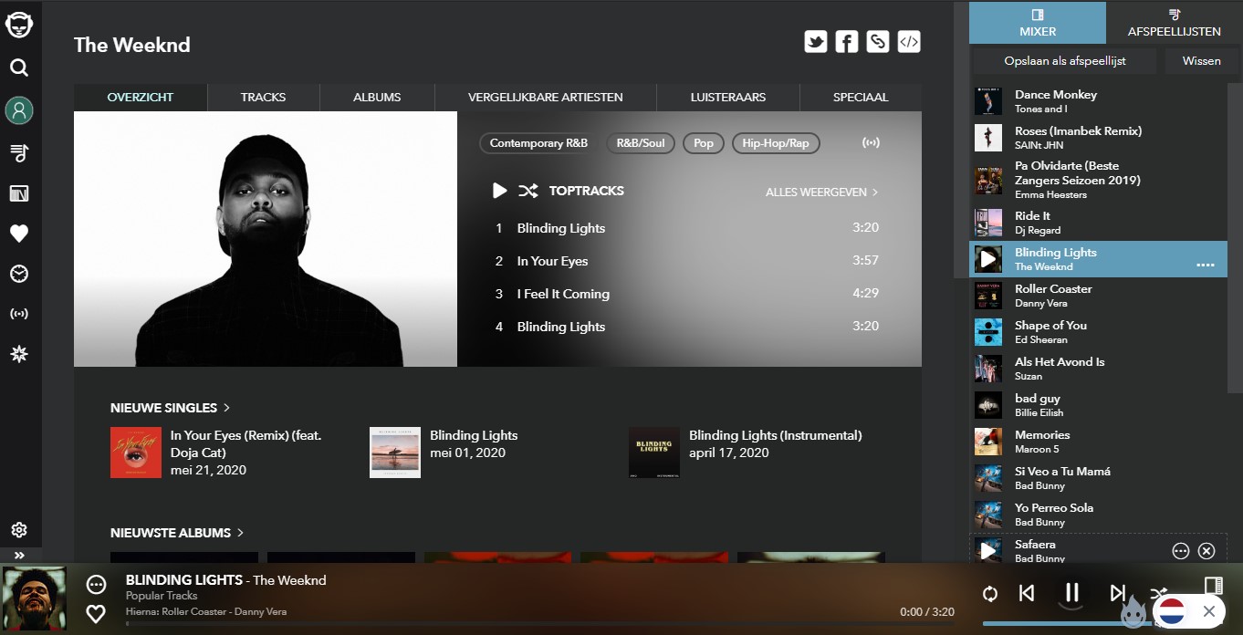This screenshot has height=635, width=1243.
Task: Open playlists icon in left sidebar
Action: [x=19, y=152]
